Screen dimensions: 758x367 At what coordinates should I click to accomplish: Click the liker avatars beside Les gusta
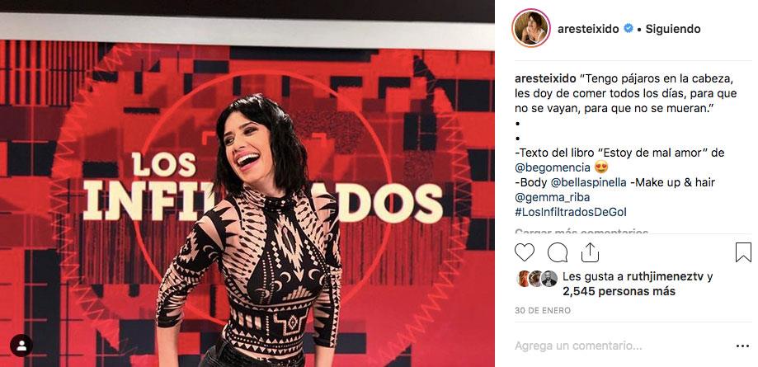tap(537, 279)
